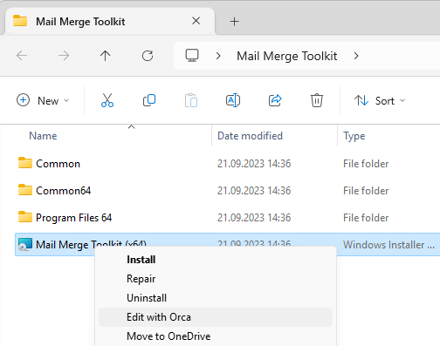Click the Share icon in toolbar
440x346 pixels.
pyautogui.click(x=275, y=100)
